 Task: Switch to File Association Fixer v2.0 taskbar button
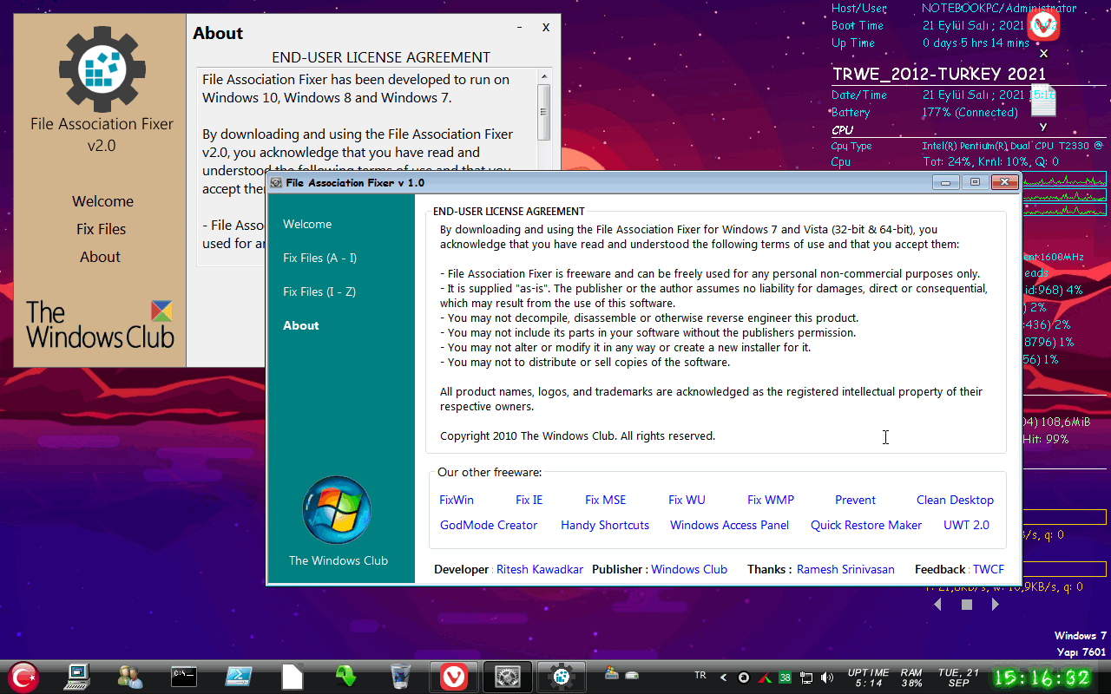tap(561, 676)
